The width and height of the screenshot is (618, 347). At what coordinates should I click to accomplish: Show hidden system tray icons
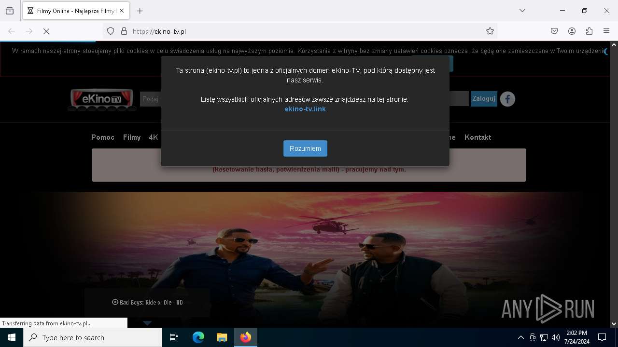pyautogui.click(x=520, y=337)
